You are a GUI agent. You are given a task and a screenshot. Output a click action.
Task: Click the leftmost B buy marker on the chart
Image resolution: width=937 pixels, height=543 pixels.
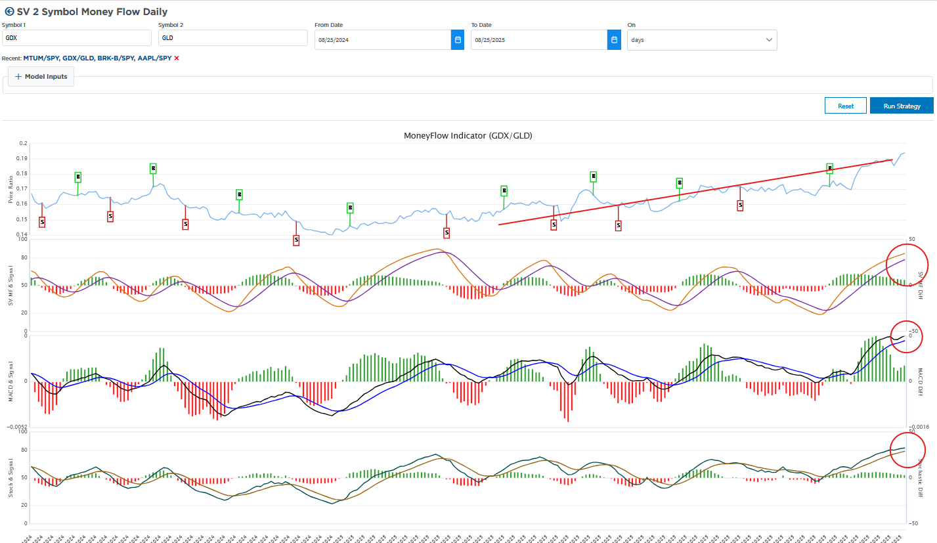pos(77,177)
